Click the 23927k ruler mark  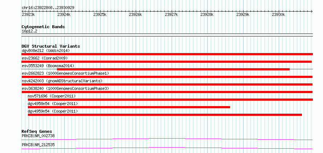click(x=171, y=14)
